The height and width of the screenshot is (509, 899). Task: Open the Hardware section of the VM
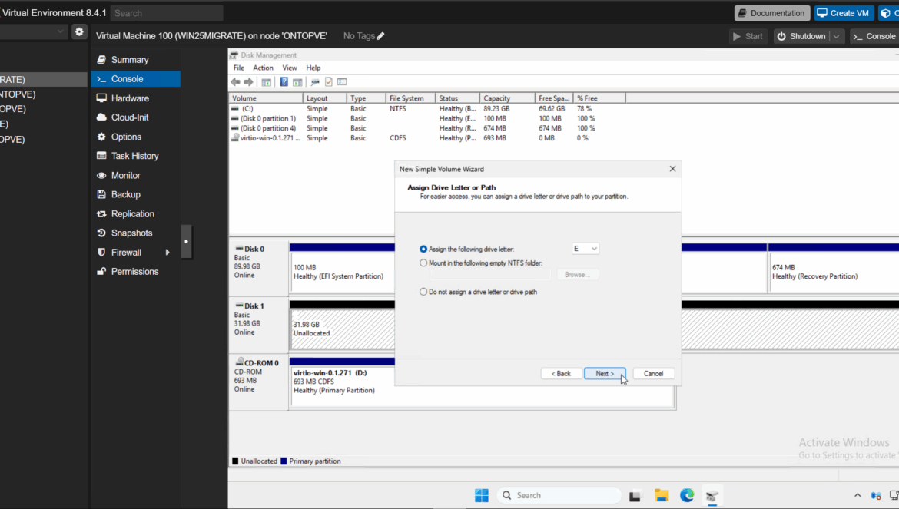pos(136,98)
